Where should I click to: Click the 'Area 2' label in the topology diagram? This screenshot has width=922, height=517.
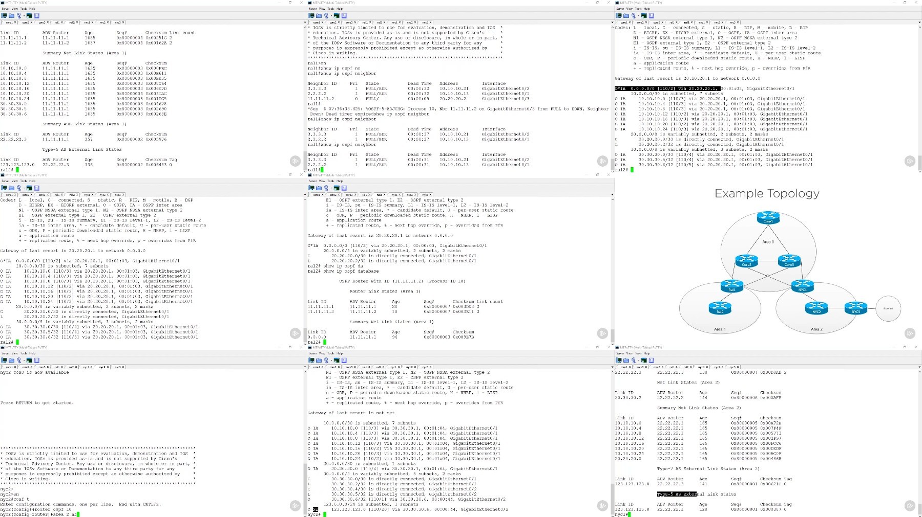[x=816, y=329]
